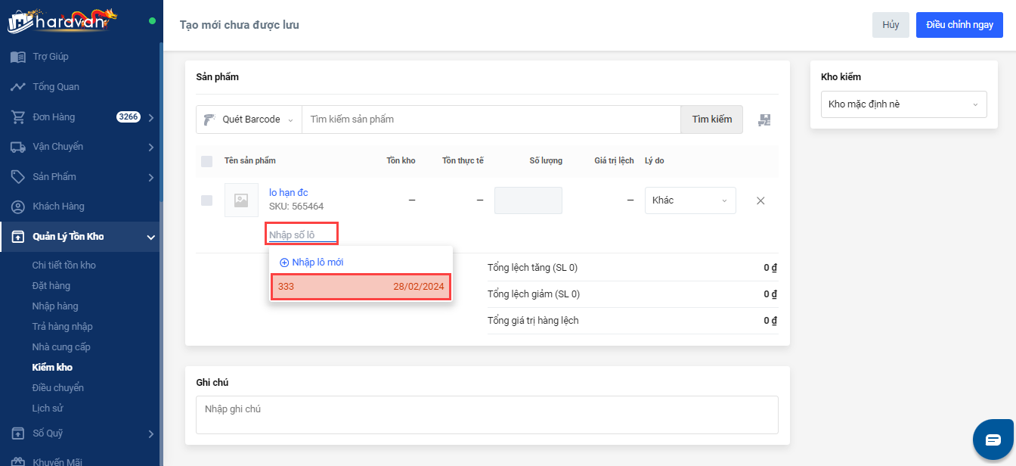Select batch 333 dated 28/02/2024
Image resolution: width=1016 pixels, height=466 pixels.
pyautogui.click(x=361, y=287)
